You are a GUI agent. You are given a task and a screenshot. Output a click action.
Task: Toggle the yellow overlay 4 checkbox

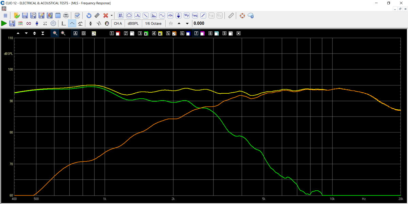coord(159,33)
